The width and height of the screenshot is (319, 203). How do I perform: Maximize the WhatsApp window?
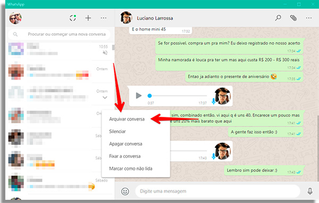tap(299, 4)
